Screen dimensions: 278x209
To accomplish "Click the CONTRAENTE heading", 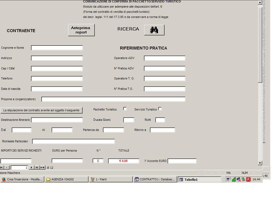I will pyautogui.click(x=21, y=31).
